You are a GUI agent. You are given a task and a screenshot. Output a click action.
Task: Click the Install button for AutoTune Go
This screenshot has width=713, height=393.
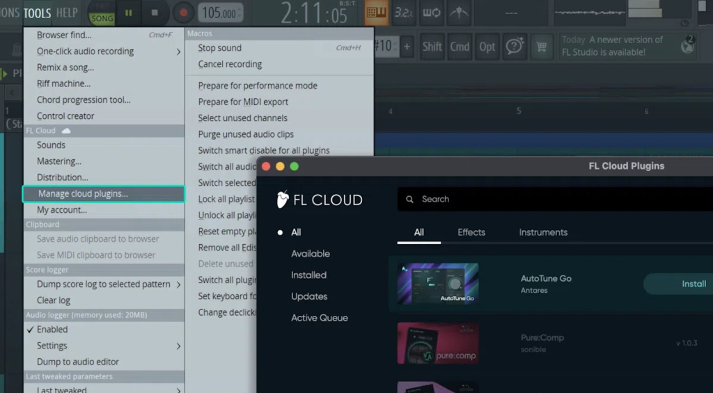678,284
